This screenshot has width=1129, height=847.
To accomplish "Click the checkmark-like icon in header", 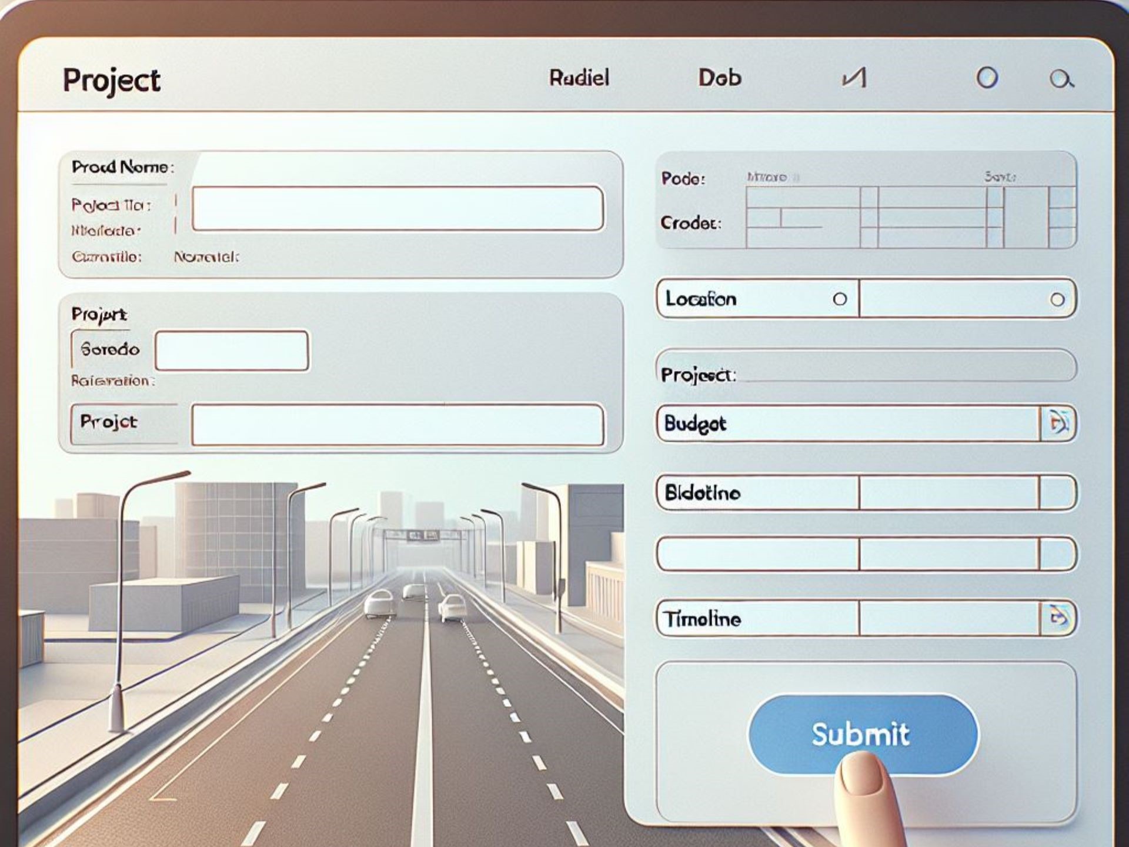I will click(854, 78).
